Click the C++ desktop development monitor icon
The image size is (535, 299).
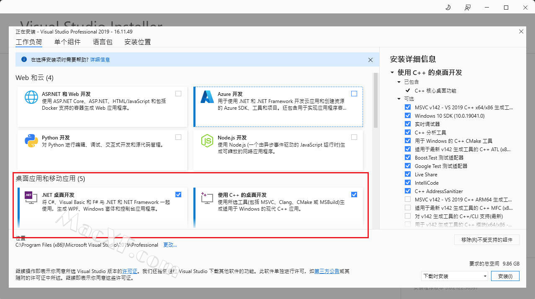(207, 198)
